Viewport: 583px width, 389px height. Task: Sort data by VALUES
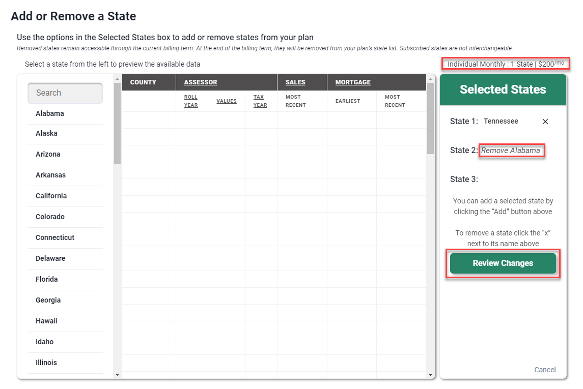pyautogui.click(x=226, y=101)
